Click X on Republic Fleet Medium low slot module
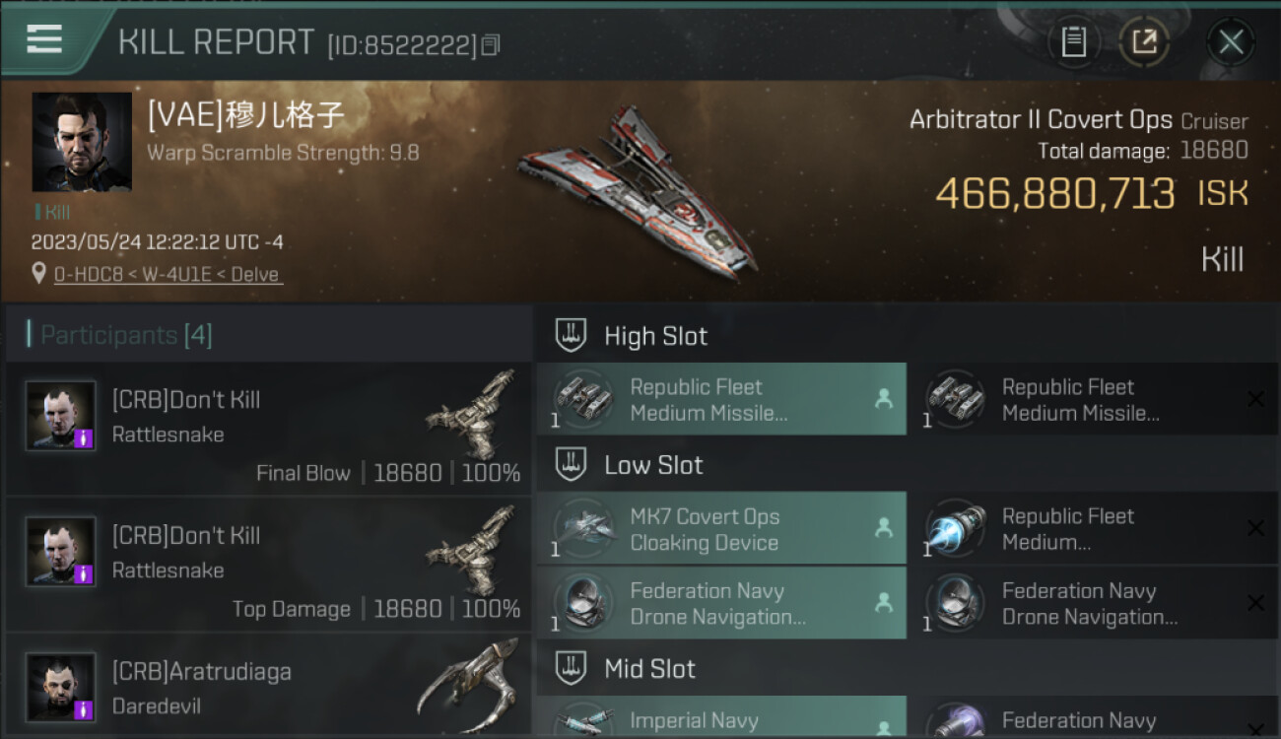1281x739 pixels. (x=1255, y=529)
